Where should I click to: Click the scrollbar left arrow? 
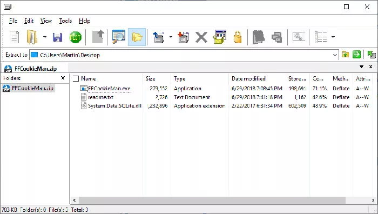[x=75, y=200]
